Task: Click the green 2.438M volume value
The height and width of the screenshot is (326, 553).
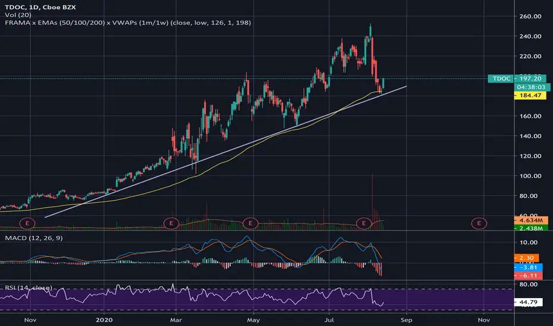Action: (x=531, y=228)
